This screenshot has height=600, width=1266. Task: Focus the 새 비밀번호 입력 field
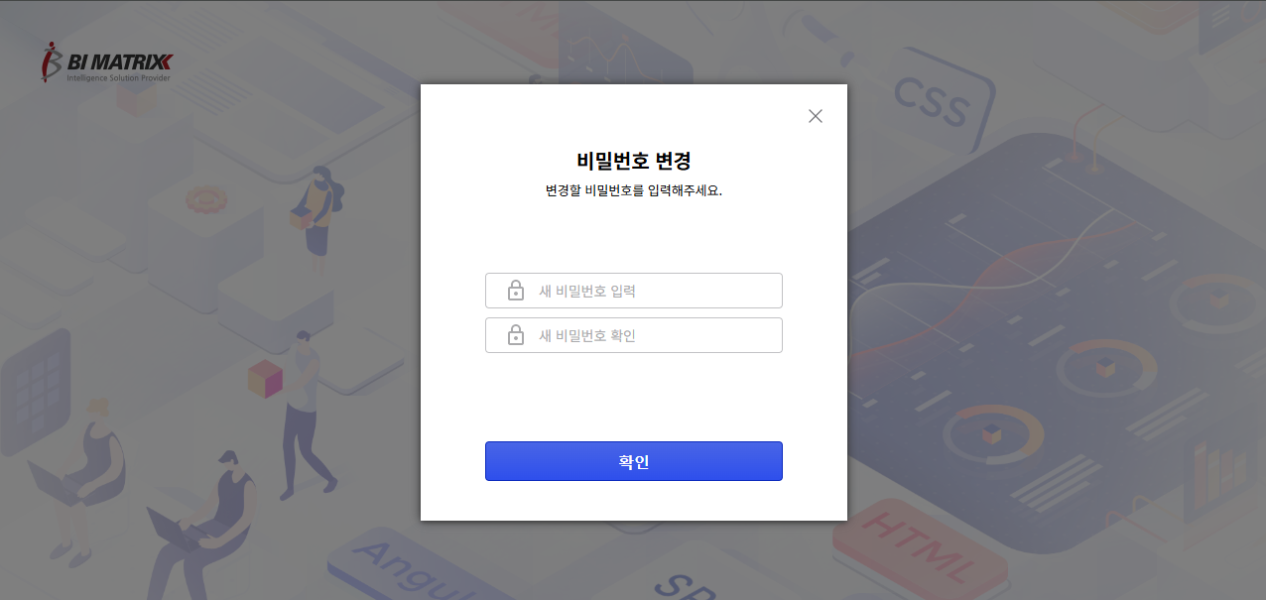click(x=634, y=291)
